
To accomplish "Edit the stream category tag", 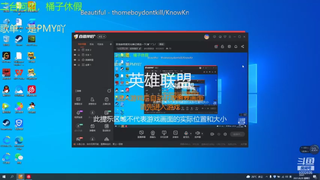I will [129, 48].
